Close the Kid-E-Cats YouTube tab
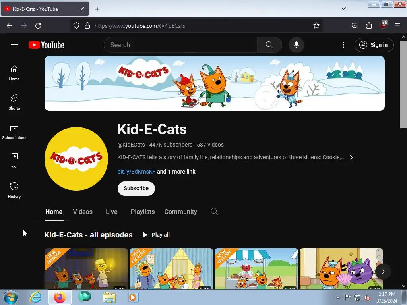This screenshot has height=305, width=407. [x=82, y=9]
